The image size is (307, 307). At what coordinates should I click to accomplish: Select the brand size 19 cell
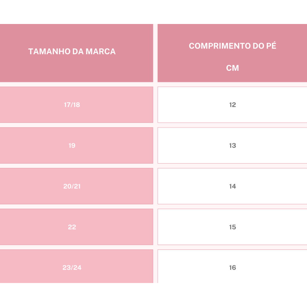(x=72, y=146)
